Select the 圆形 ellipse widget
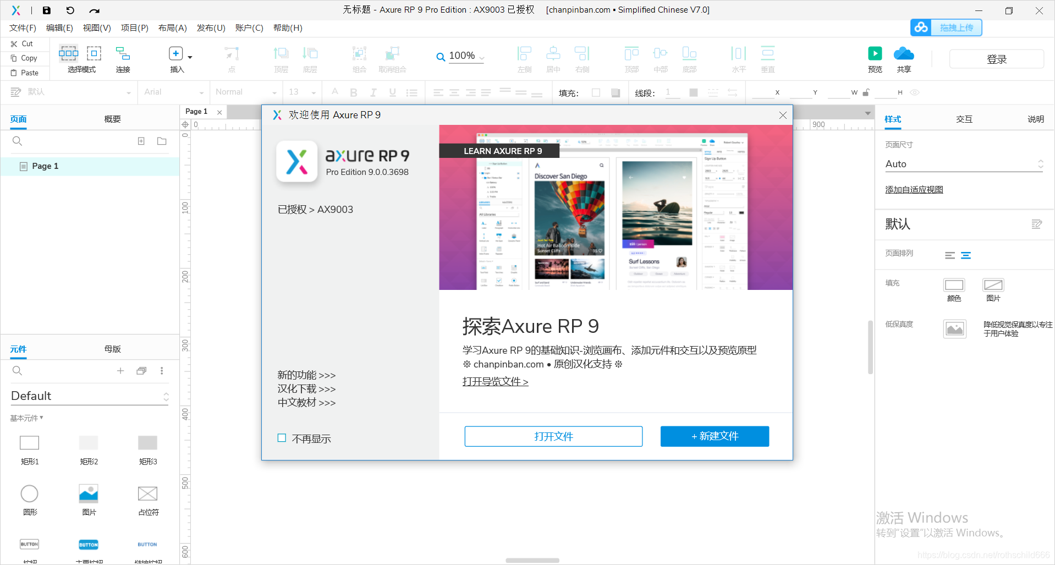Screen dimensions: 1055x565 pyautogui.click(x=30, y=493)
